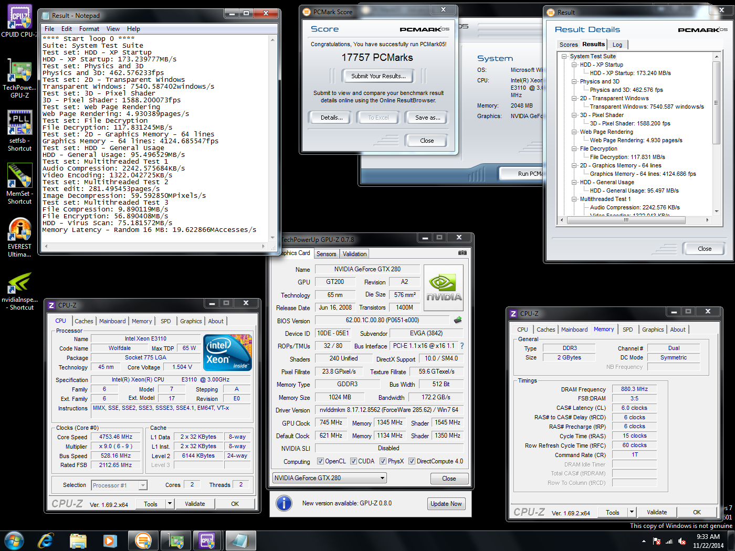Open the Tools dropdown arrow in left CPU-Z

pyautogui.click(x=170, y=504)
